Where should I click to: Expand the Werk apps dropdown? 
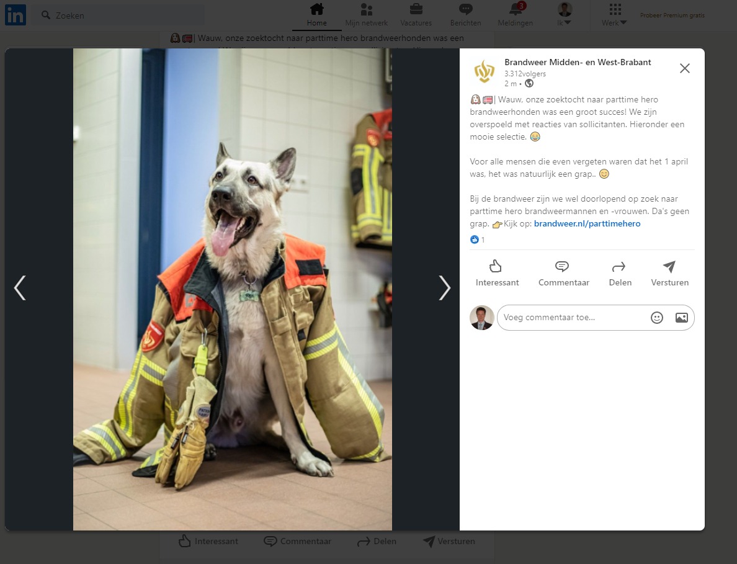click(x=614, y=15)
